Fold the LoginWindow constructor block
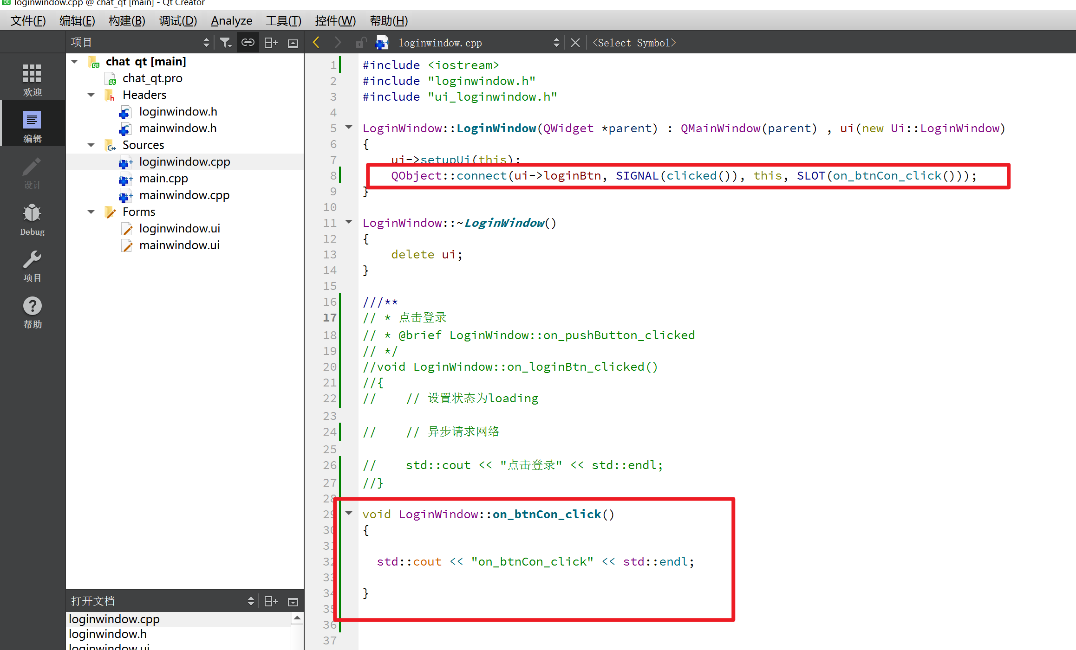Viewport: 1076px width, 650px height. (x=349, y=127)
